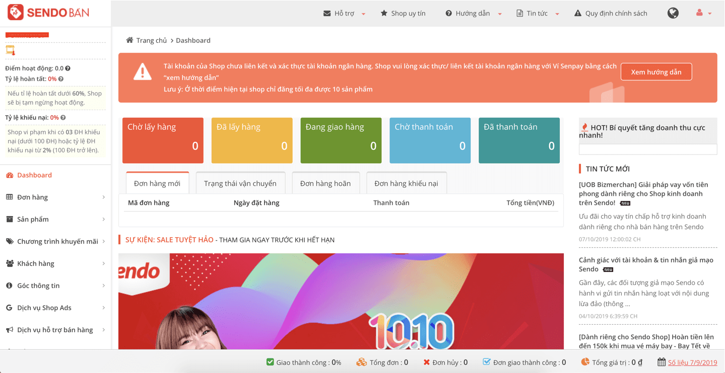Click the calendar icon beside Số liệu

click(x=662, y=362)
